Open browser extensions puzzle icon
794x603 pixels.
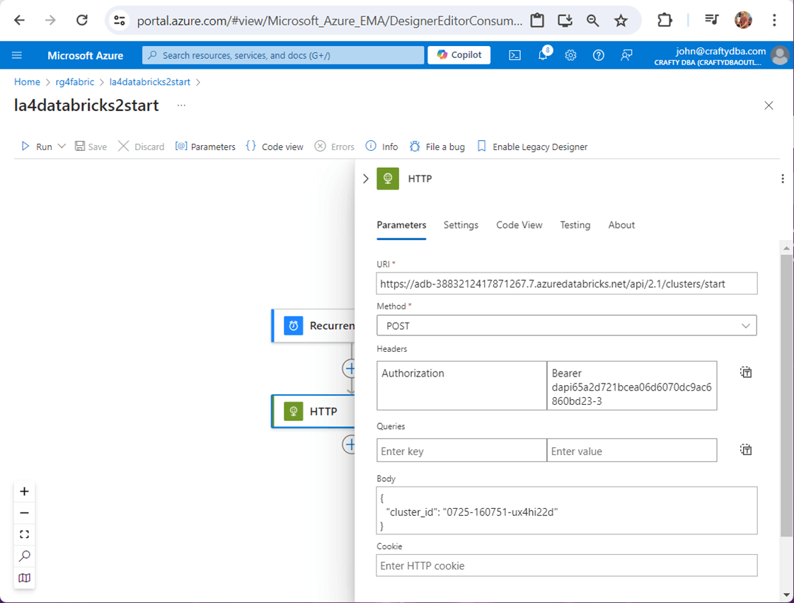664,21
